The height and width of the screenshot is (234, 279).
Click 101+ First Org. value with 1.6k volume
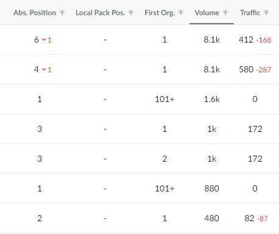pyautogui.click(x=164, y=99)
